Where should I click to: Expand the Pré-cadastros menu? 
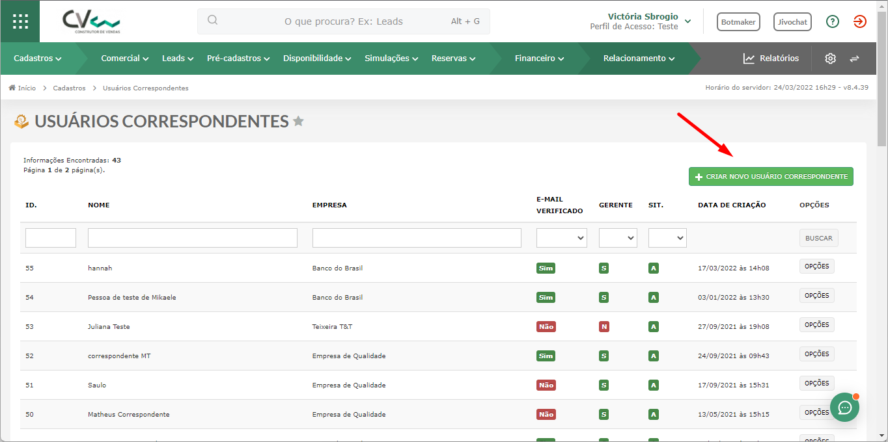coord(238,58)
